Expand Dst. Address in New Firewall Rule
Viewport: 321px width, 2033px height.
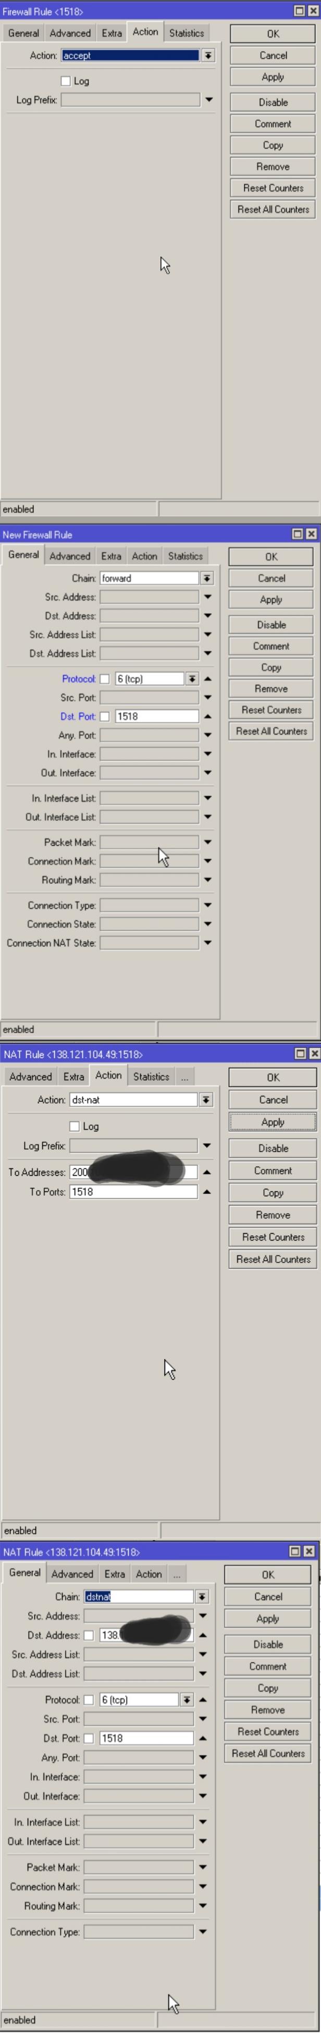pos(208,616)
